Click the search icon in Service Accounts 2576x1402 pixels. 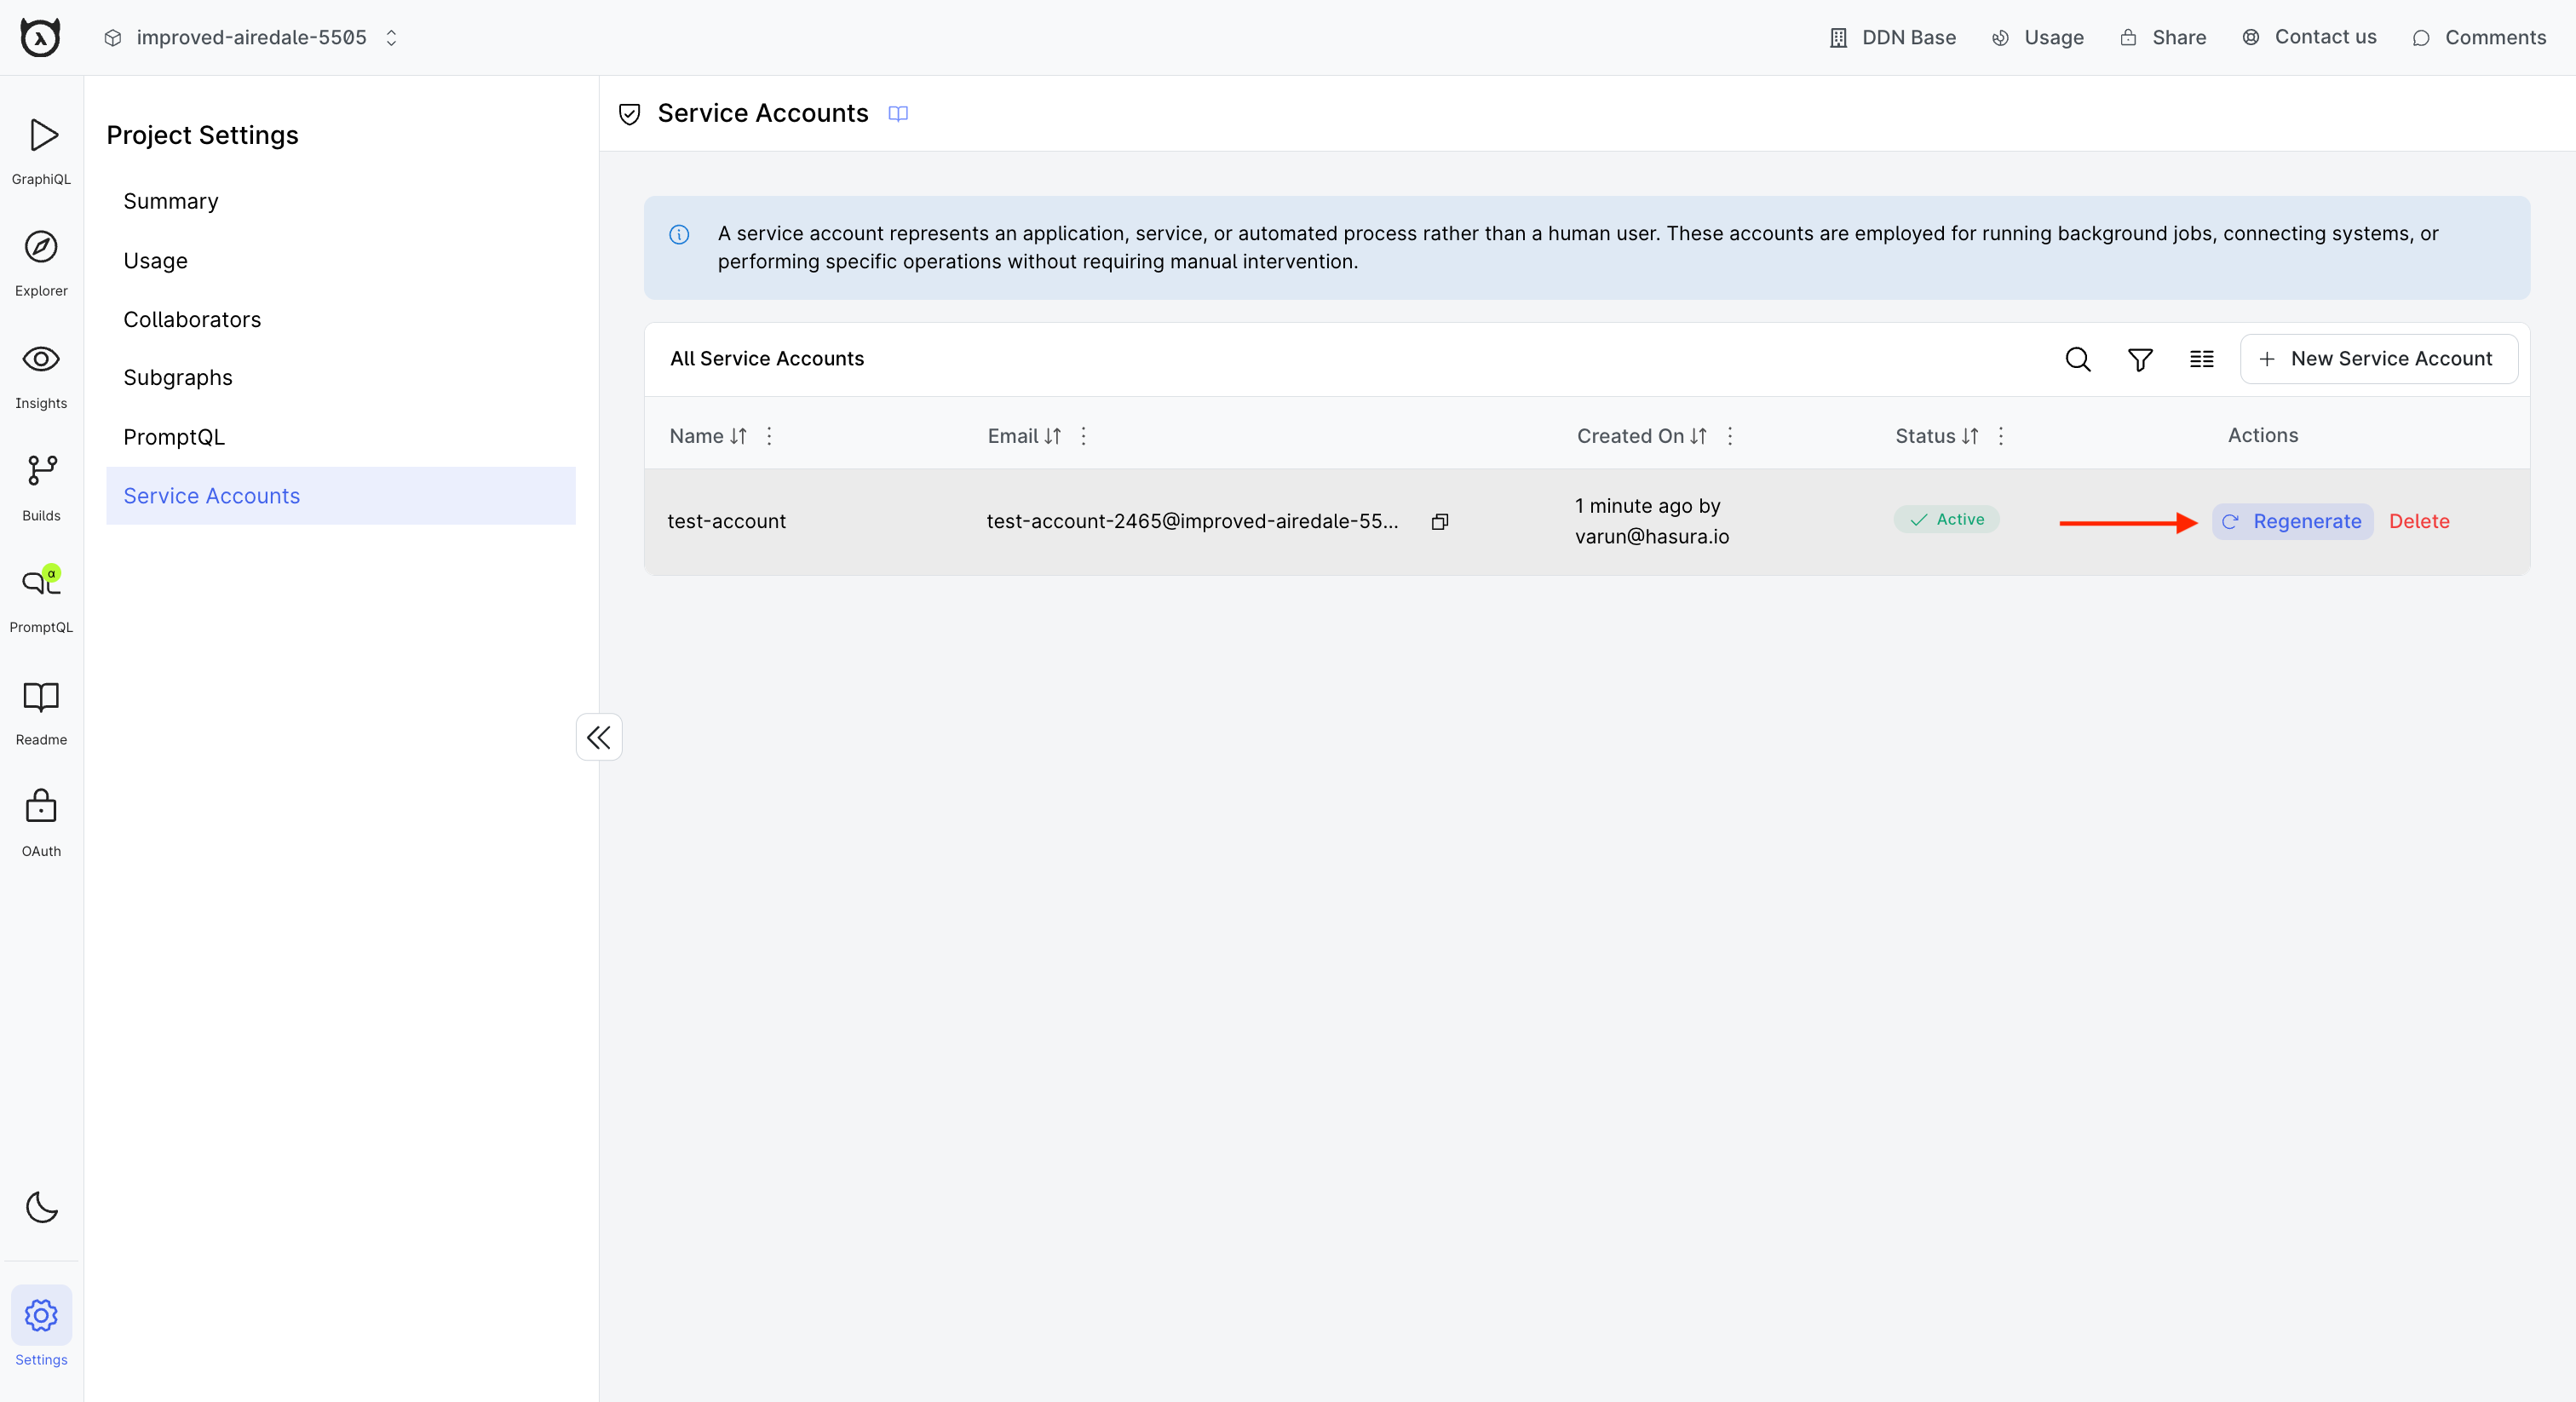[2077, 358]
